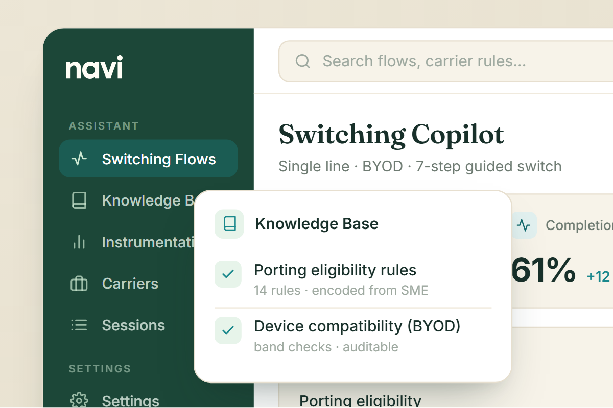This screenshot has width=613, height=408.
Task: Click the search magnifier icon
Action: (x=303, y=61)
